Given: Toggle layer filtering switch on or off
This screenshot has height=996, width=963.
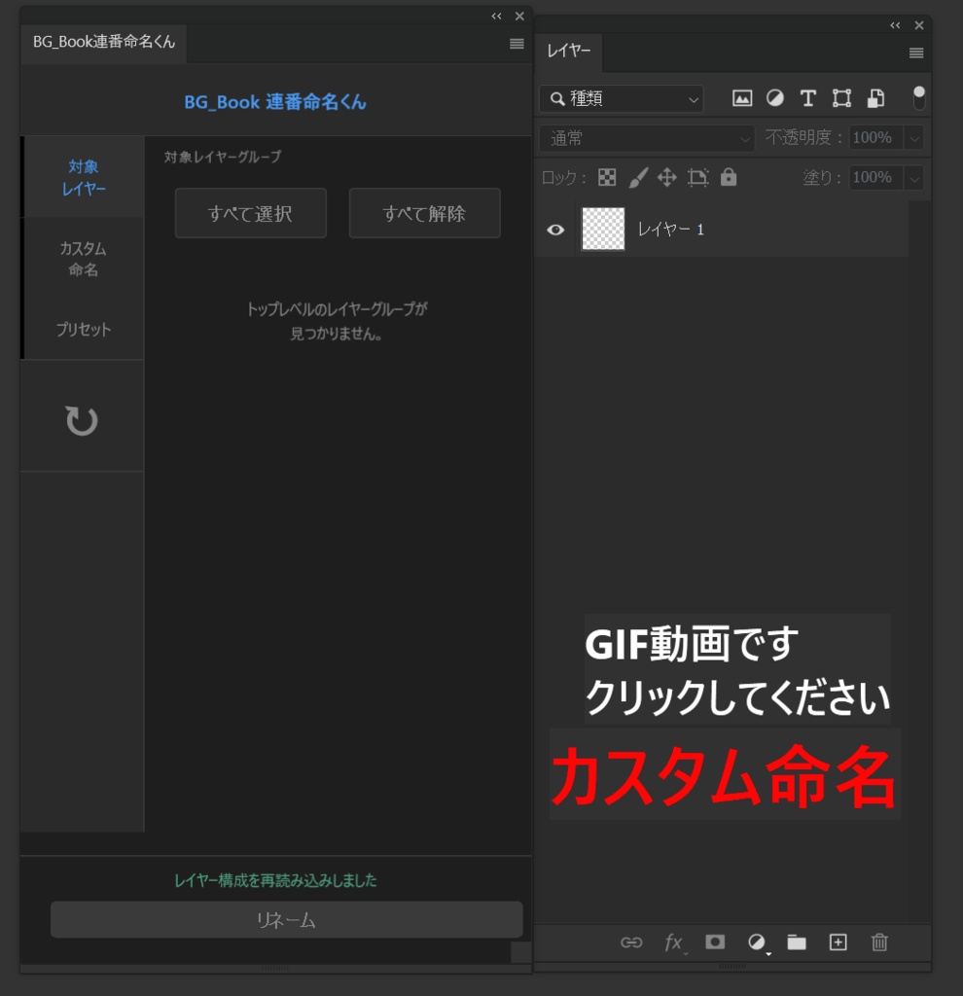Looking at the screenshot, I should pyautogui.click(x=918, y=98).
